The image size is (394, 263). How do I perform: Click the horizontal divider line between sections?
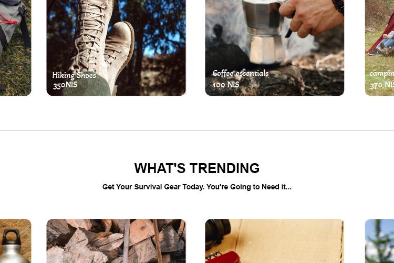[x=197, y=130]
